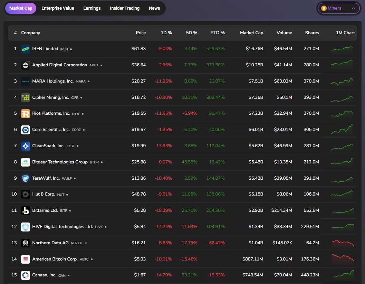Click the Applied Digital Corporation logo icon
Screen dimensions: 365x284
26,65
